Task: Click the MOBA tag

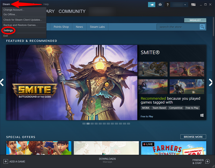Action: [146, 108]
